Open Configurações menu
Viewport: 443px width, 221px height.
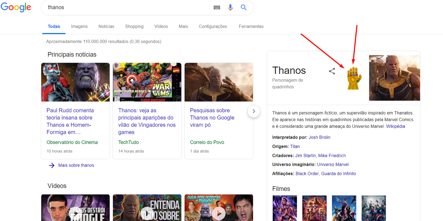[x=213, y=26]
